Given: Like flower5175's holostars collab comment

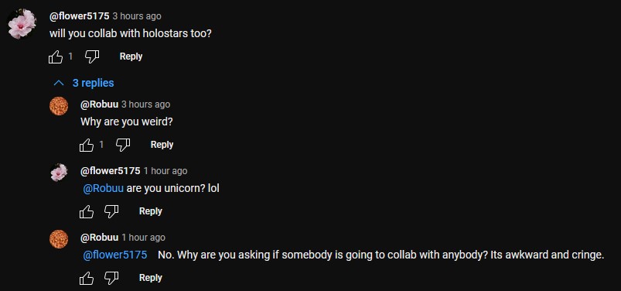Looking at the screenshot, I should [x=56, y=56].
